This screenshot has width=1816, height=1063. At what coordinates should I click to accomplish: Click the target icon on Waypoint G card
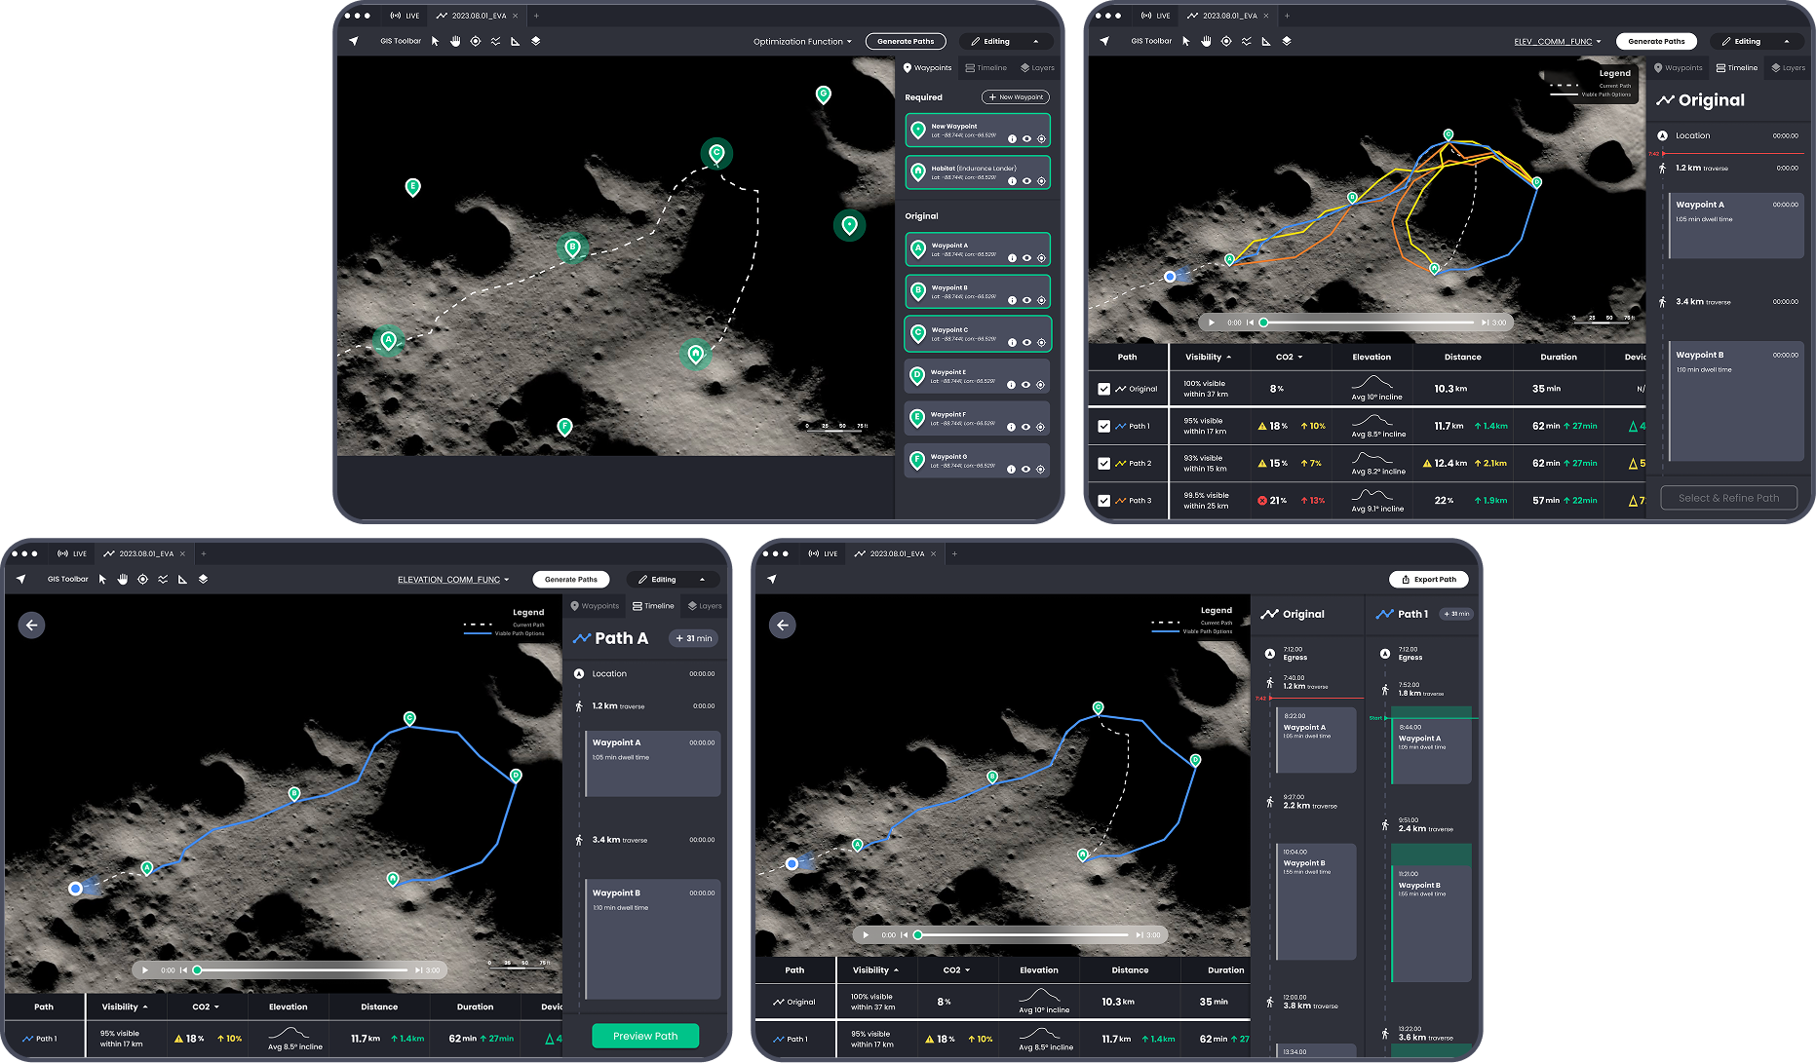[x=1041, y=470]
